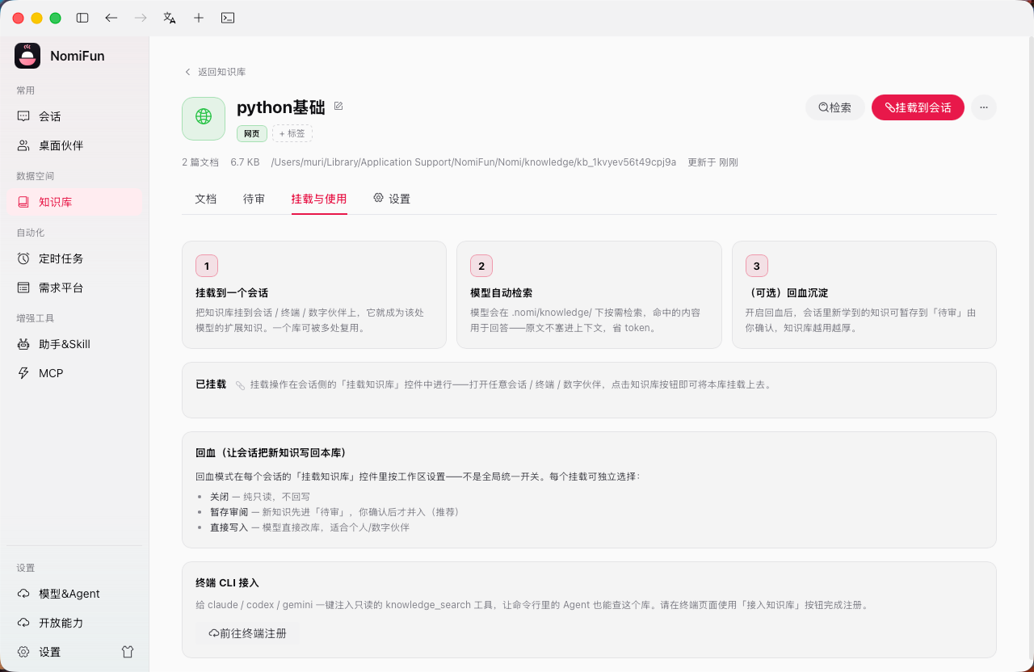1034x672 pixels.
Task: Open 助手&Skill in the sidebar
Action: click(x=74, y=344)
